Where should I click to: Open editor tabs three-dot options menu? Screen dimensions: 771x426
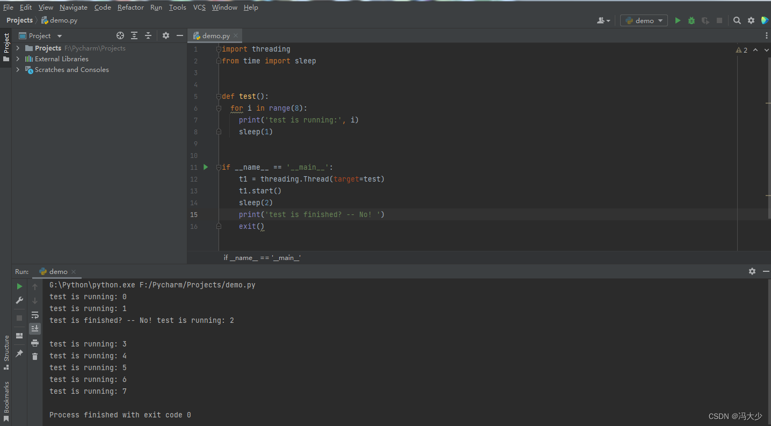[x=766, y=35]
